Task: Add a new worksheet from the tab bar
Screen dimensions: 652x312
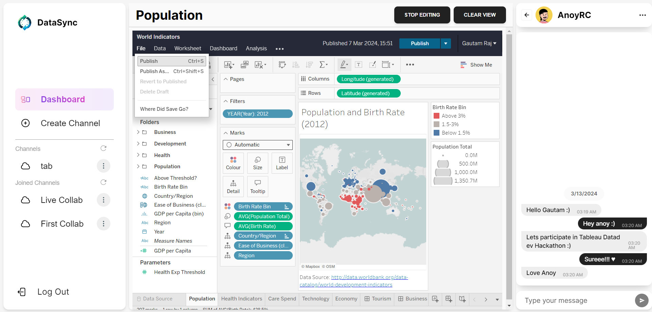Action: pyautogui.click(x=435, y=299)
